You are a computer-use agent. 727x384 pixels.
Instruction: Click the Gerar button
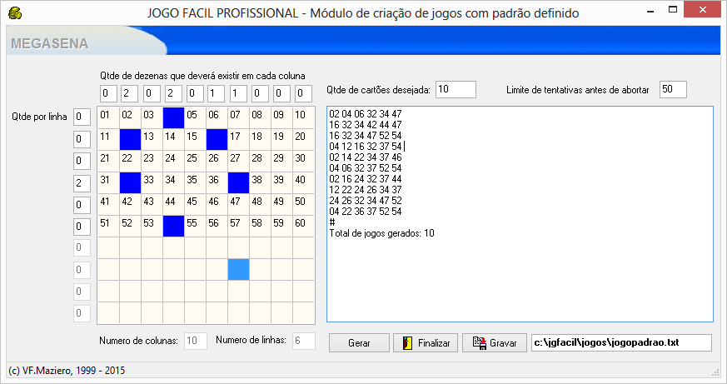pyautogui.click(x=359, y=342)
